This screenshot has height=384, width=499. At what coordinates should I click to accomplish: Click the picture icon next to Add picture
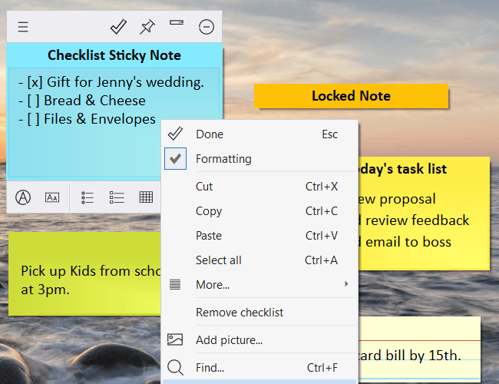(x=175, y=339)
